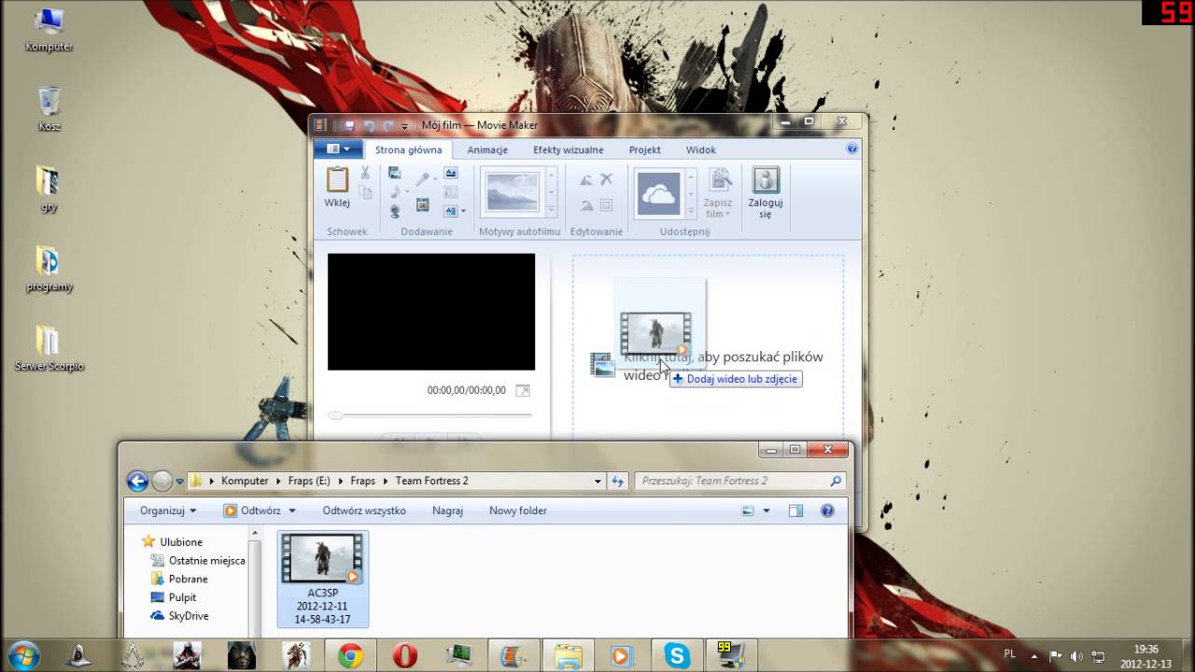
Task: Click the Google Chrome taskbar icon
Action: (x=351, y=656)
